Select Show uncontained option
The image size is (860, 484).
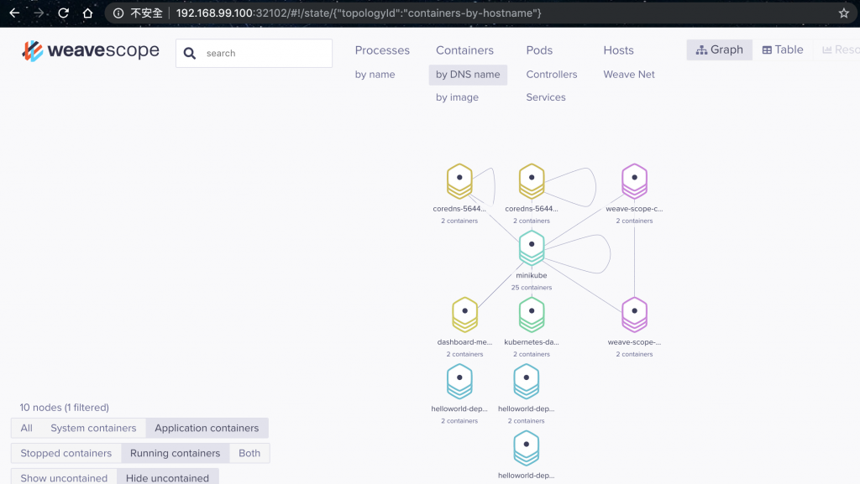click(x=64, y=478)
